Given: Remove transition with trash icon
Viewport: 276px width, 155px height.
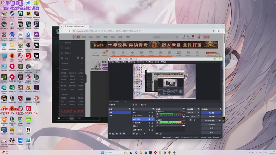Looking at the screenshot, I should [x=194, y=120].
